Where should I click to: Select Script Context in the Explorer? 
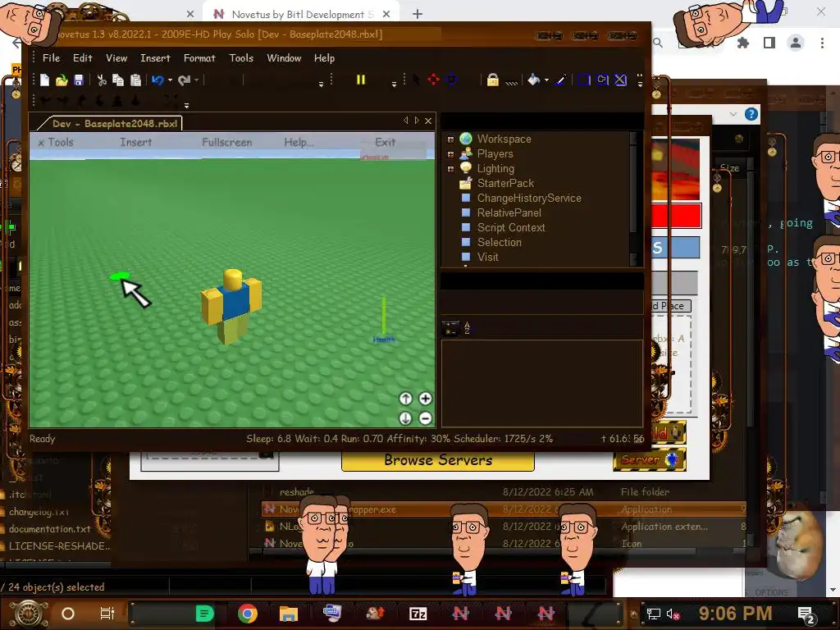click(510, 228)
